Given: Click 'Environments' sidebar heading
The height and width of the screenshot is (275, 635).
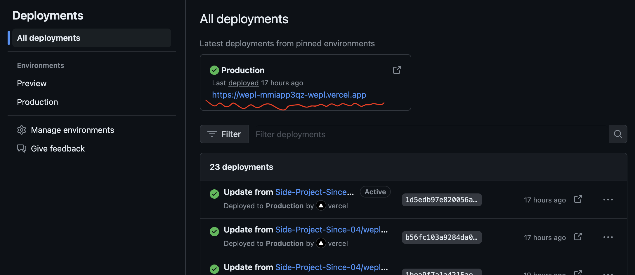Looking at the screenshot, I should pos(40,65).
